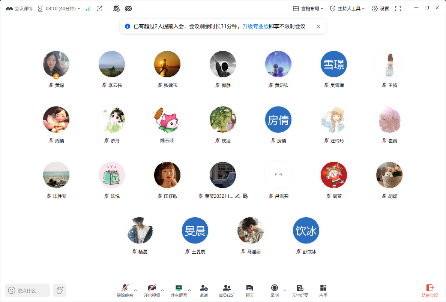
Task: Click the red 结束会议 end meeting button
Action: [x=430, y=290]
